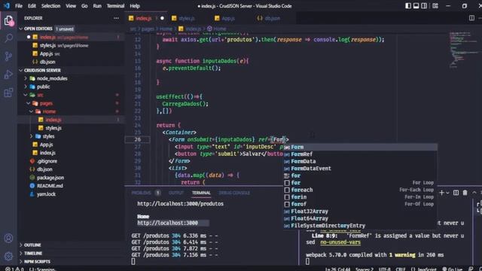Choose Float32Array in the suggestion list
Viewport: 482px width, 271px height.
(x=360, y=212)
